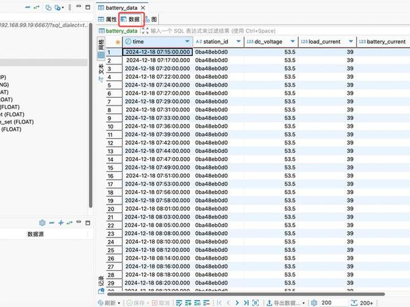Add a new row via toolbar icon

[x=188, y=303]
